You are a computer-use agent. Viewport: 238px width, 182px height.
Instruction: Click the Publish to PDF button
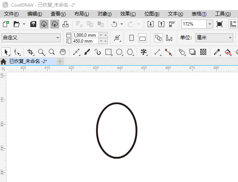click(x=172, y=24)
